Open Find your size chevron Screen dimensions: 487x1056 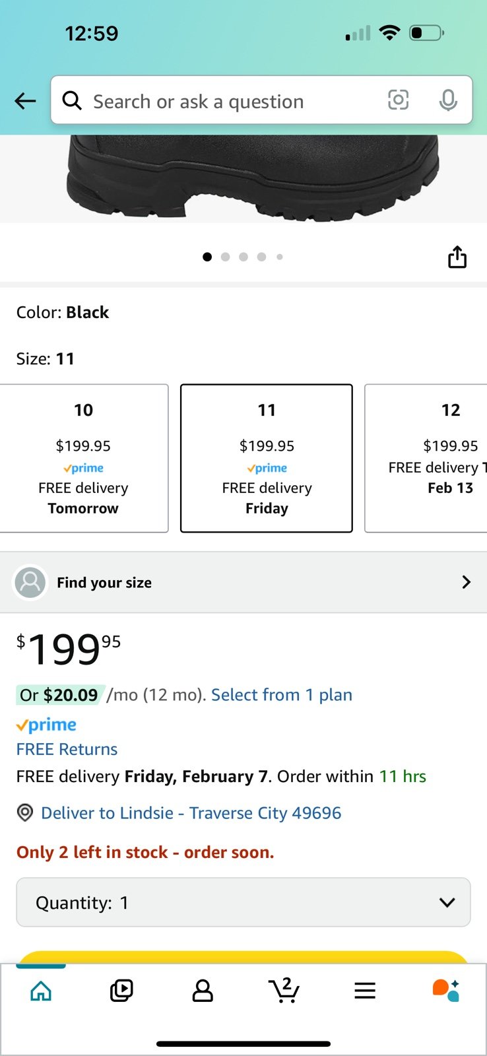click(x=466, y=582)
